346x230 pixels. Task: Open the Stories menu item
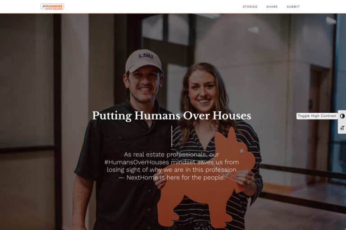[x=250, y=7]
